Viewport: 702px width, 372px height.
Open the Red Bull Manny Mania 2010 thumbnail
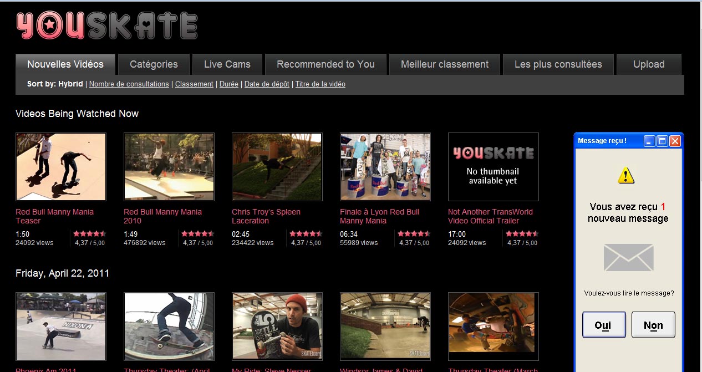169,167
